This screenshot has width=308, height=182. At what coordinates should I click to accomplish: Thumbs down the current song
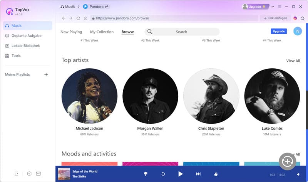pyautogui.click(x=146, y=174)
